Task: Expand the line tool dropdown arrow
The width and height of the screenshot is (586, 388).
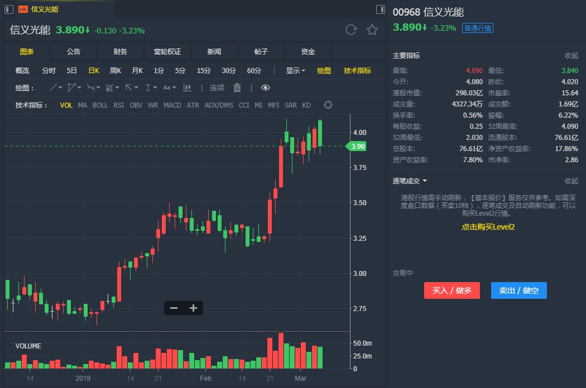Action: [x=60, y=88]
